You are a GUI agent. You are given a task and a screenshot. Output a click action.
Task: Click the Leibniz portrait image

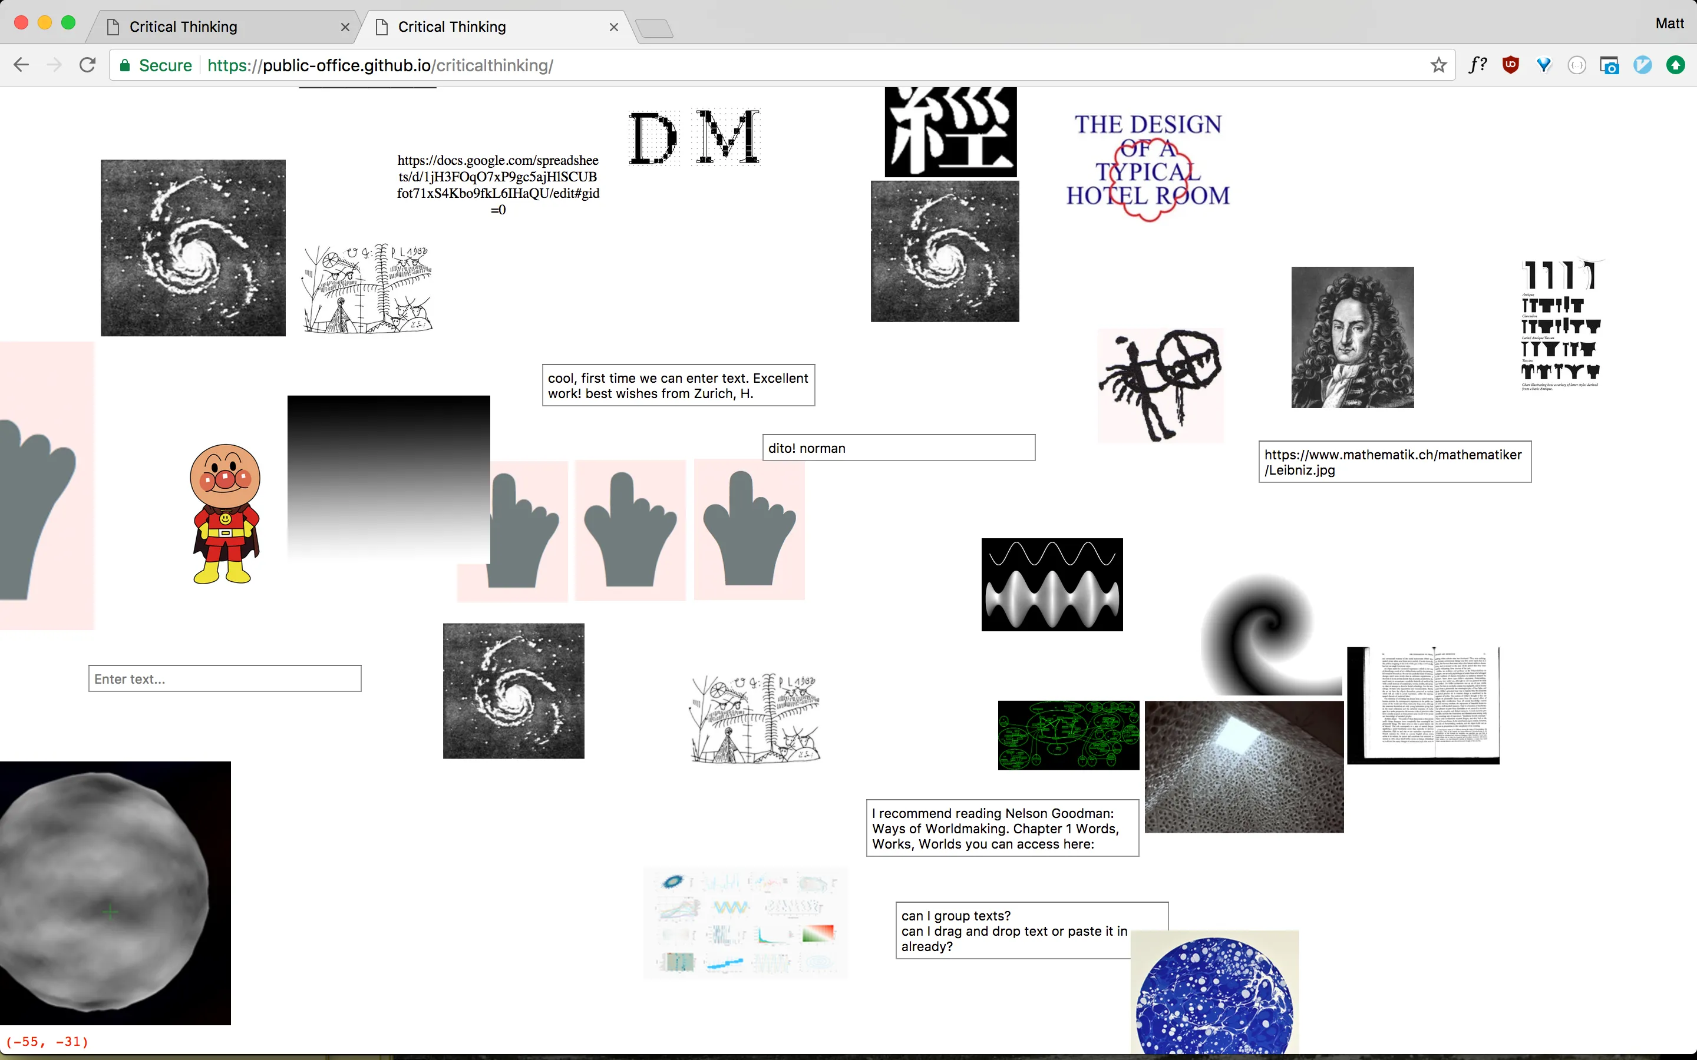1352,337
